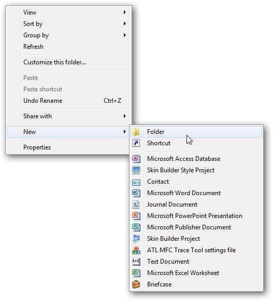This screenshot has width=273, height=301.
Task: Select the 'Journal Document' label
Action: point(172,204)
